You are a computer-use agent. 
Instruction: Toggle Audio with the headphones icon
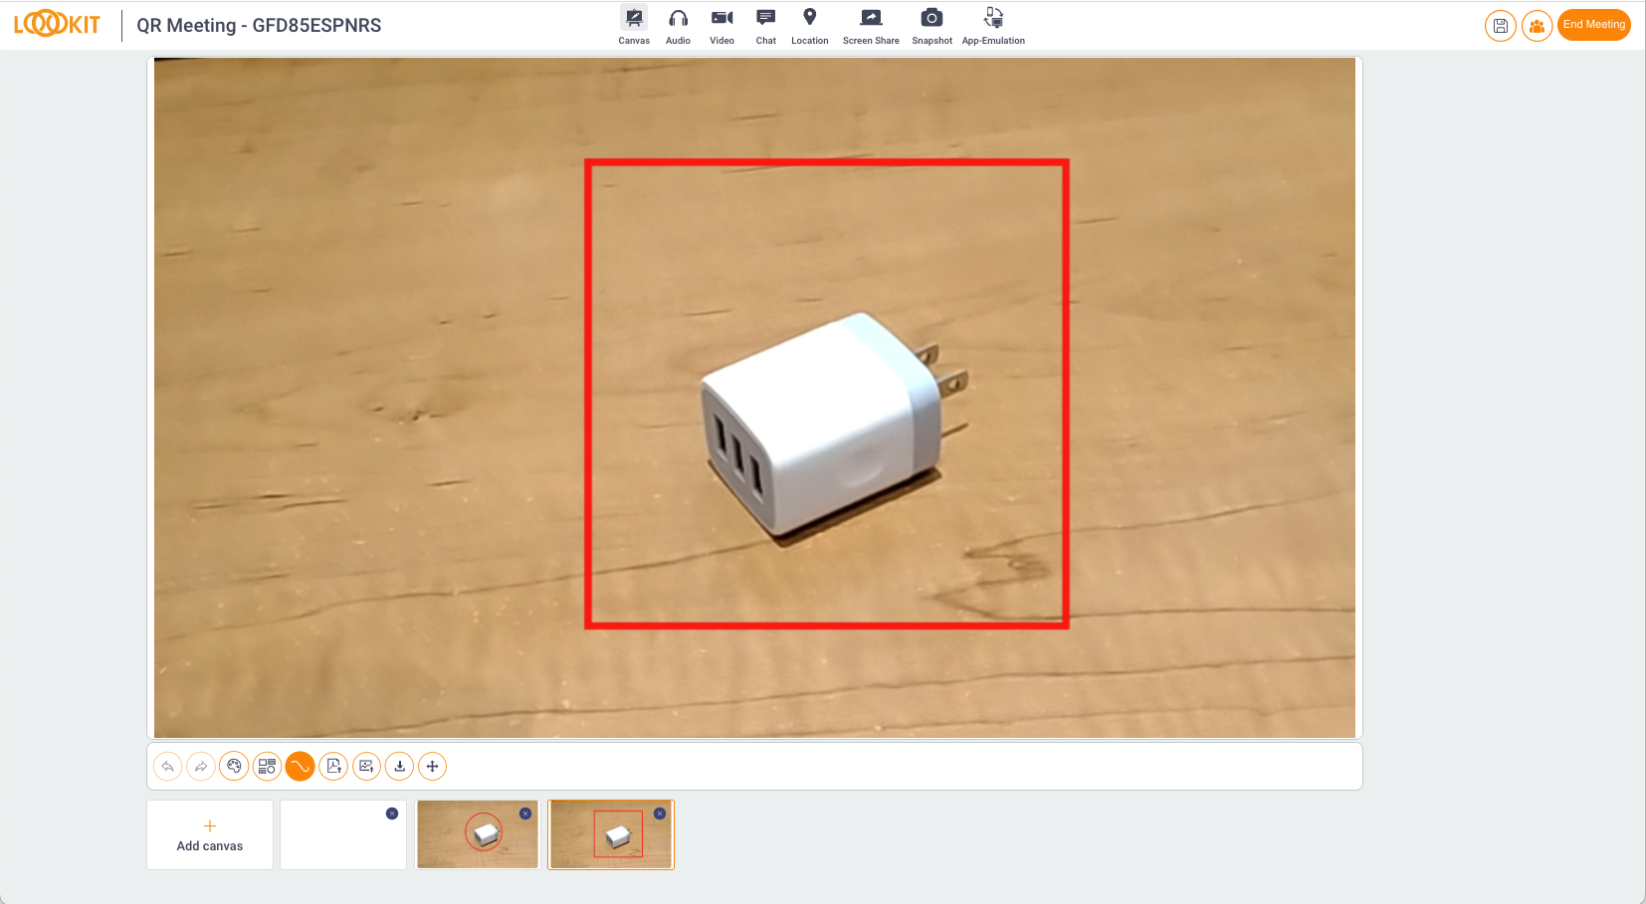[678, 26]
